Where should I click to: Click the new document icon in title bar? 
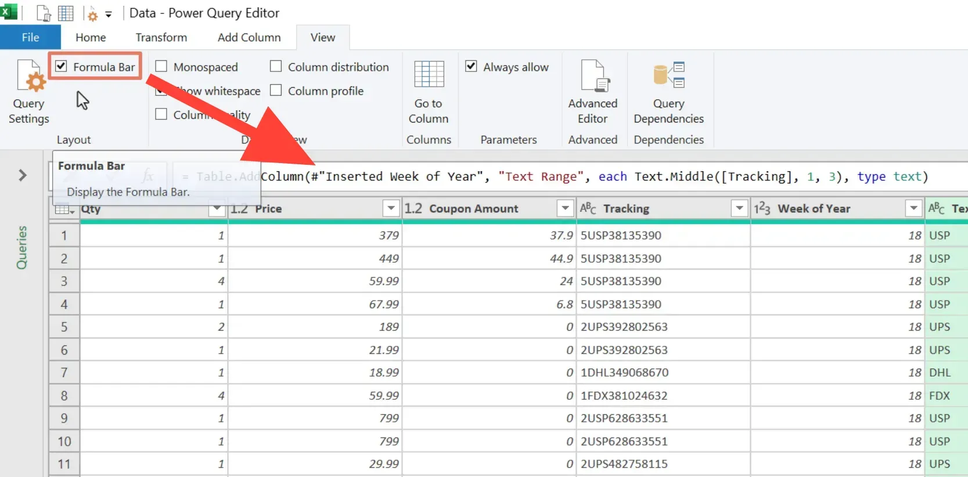tap(44, 13)
